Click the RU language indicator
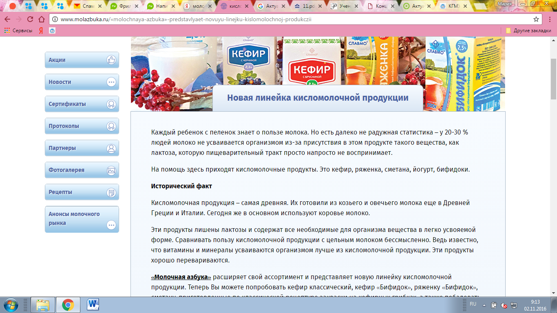This screenshot has height=313, width=557. tap(473, 304)
